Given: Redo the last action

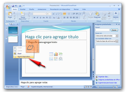Looking at the screenshot, I should click(20, 6).
